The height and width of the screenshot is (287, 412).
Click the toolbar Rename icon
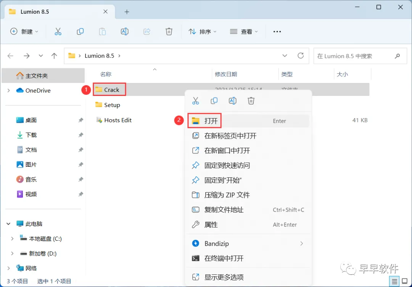point(124,32)
